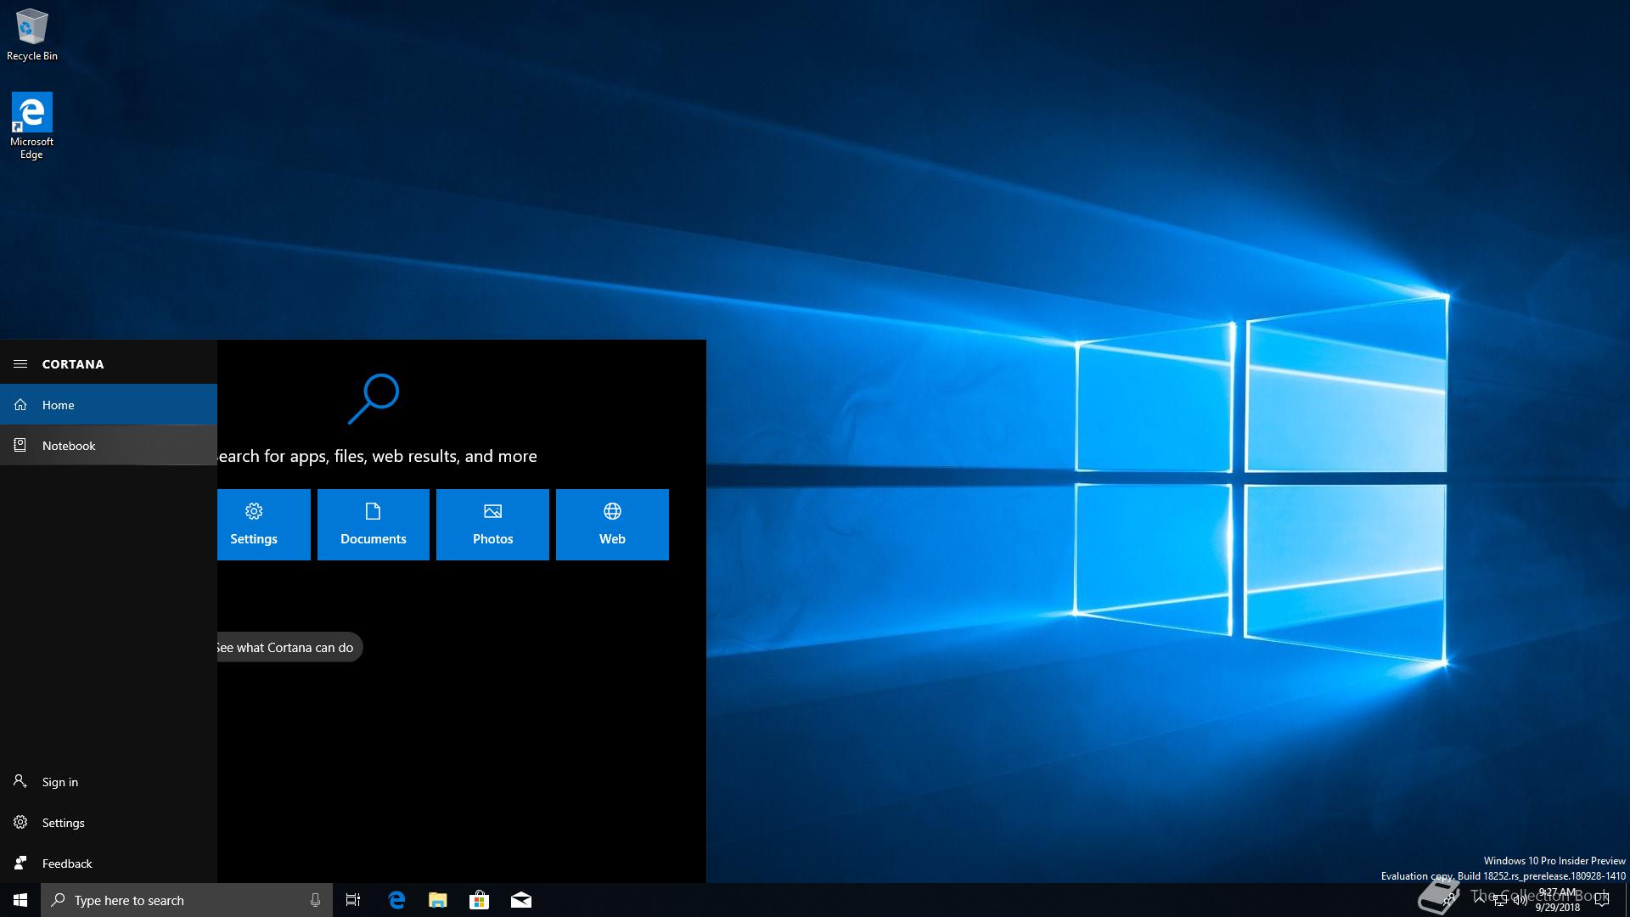Screen dimensions: 1630x917
Task: Filter search by Photos tile
Action: click(492, 525)
